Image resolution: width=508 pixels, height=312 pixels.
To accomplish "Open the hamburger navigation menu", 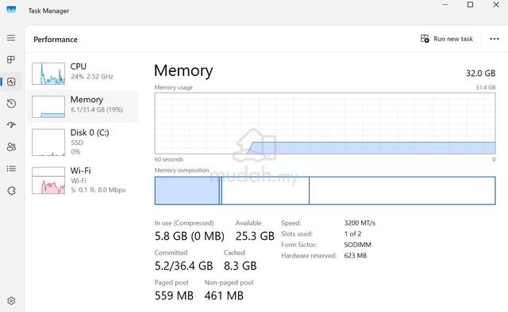I will click(11, 38).
